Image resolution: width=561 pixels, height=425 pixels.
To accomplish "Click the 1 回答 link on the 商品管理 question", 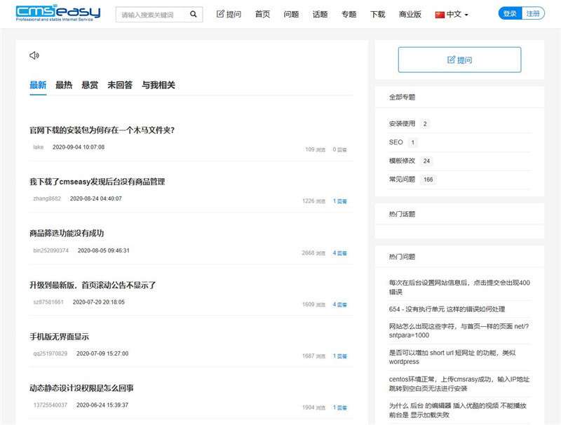I will [x=340, y=201].
